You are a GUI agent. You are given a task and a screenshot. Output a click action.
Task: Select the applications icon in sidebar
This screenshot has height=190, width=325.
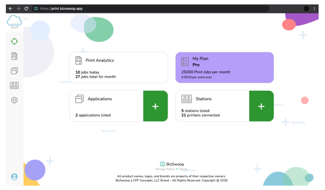tap(14, 71)
